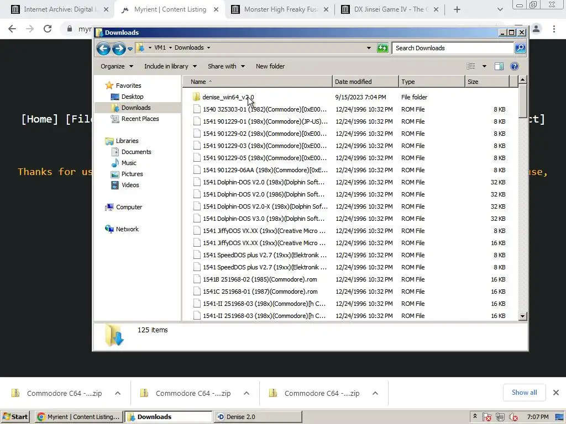This screenshot has height=424, width=566.
Task: Go back in Explorer navigation
Action: [103, 49]
